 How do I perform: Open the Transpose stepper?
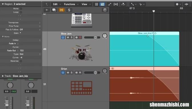(40, 23)
